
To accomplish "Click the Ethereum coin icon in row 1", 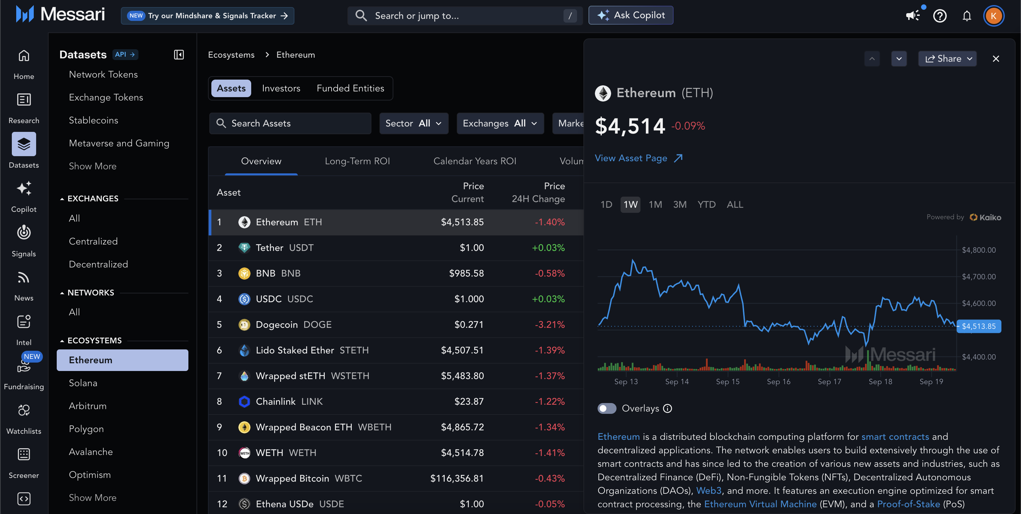I will pyautogui.click(x=244, y=222).
